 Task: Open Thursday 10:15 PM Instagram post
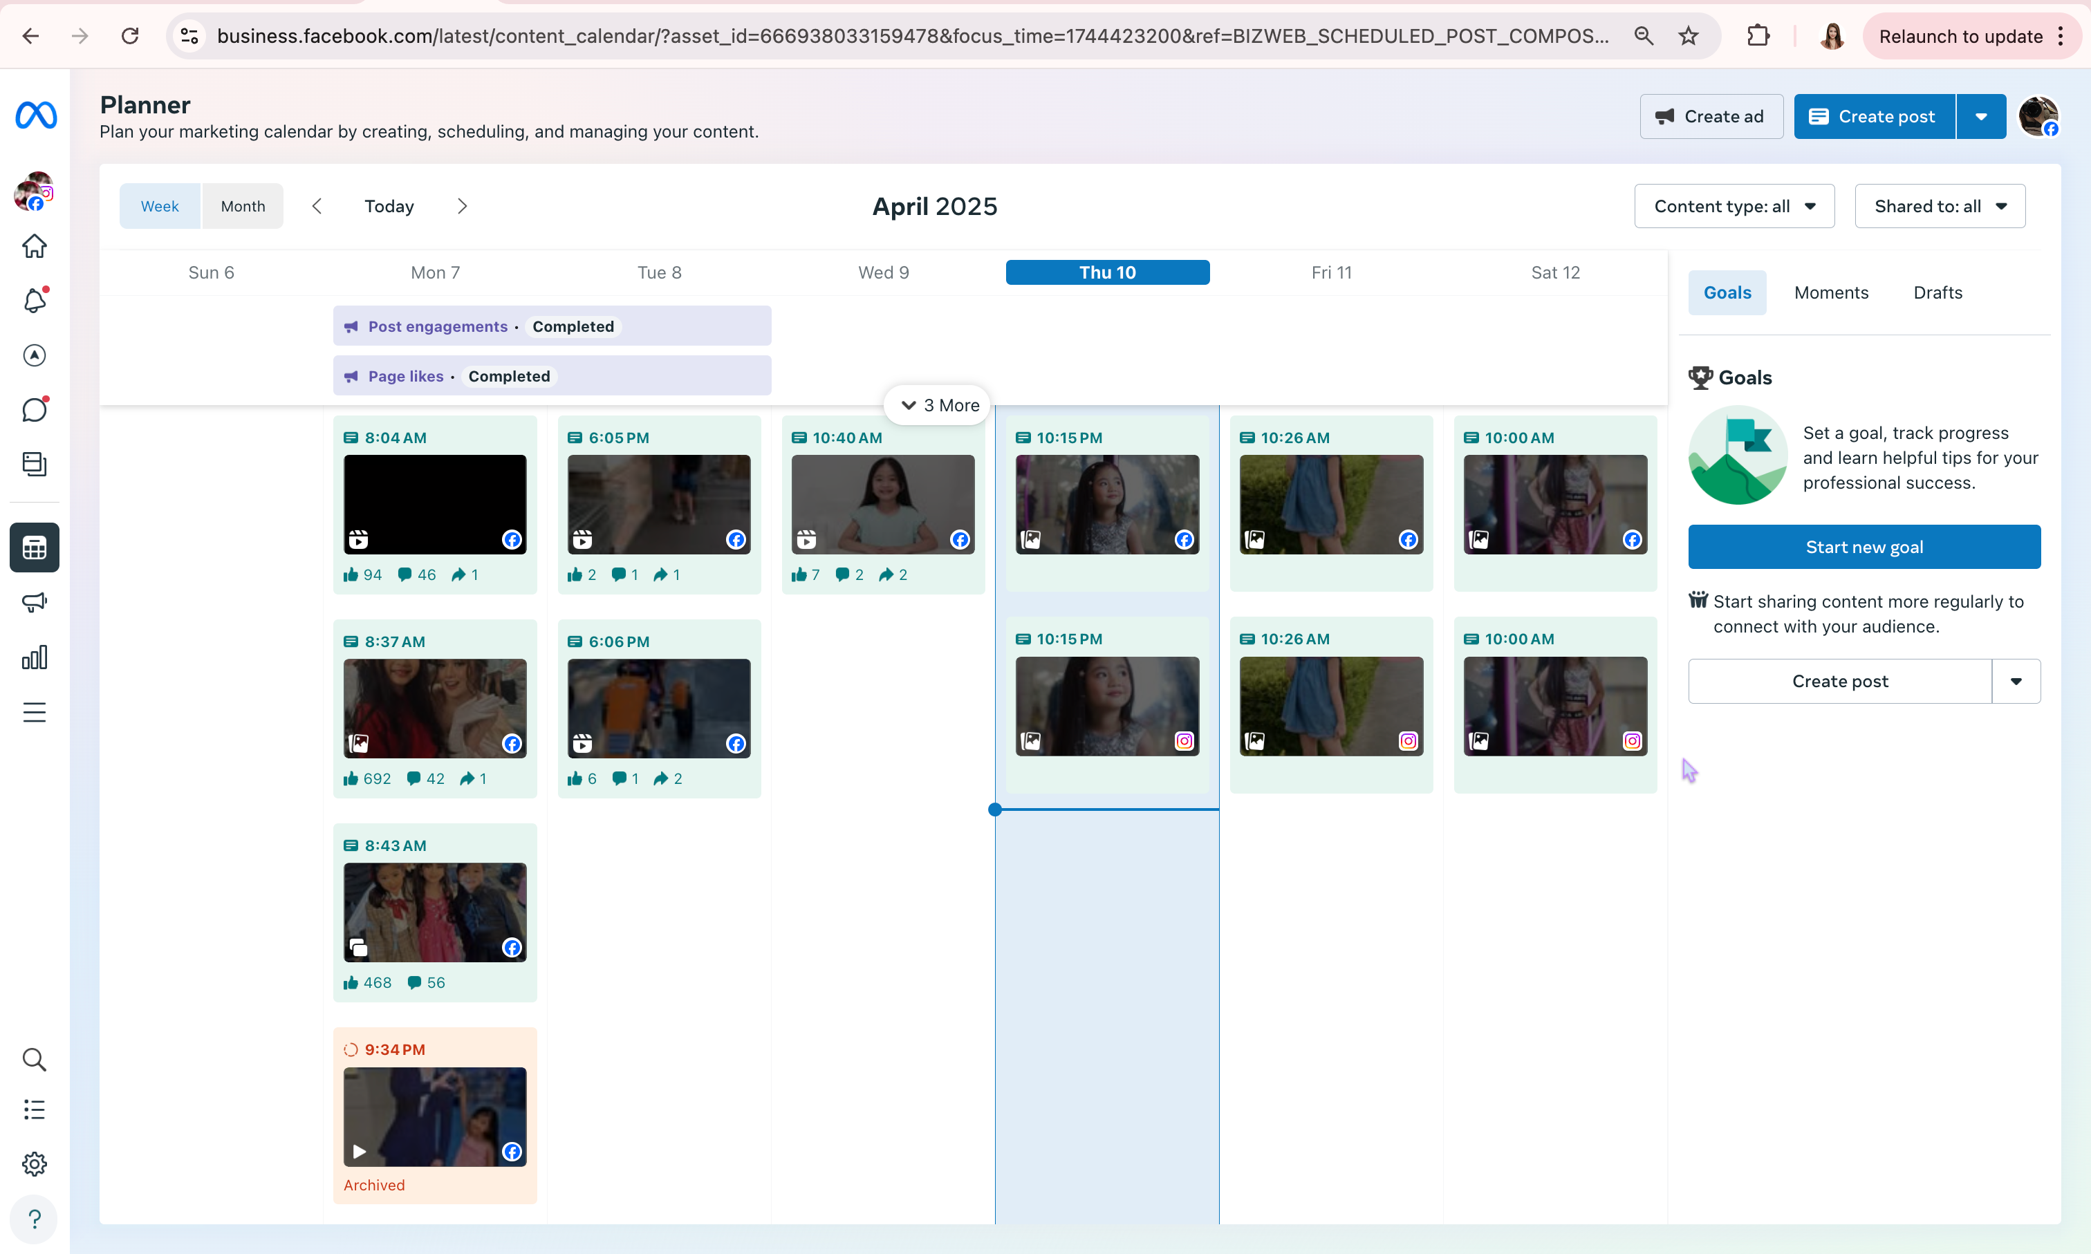[1106, 706]
